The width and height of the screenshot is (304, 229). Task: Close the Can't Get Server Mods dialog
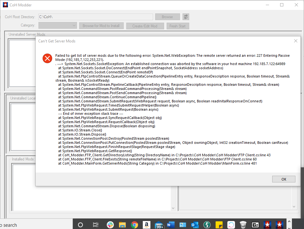(x=295, y=41)
